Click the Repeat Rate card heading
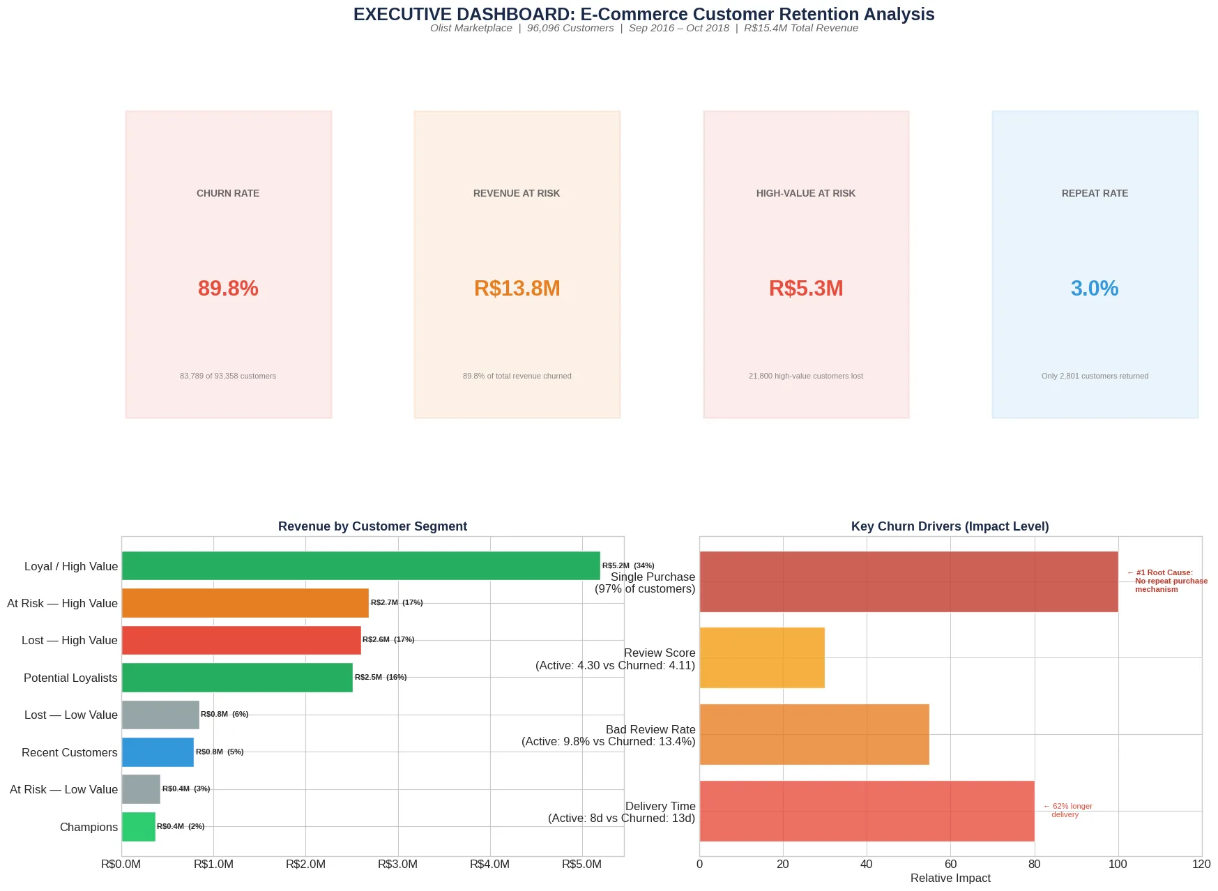Screen dimensions: 1218x891 [x=1095, y=193]
